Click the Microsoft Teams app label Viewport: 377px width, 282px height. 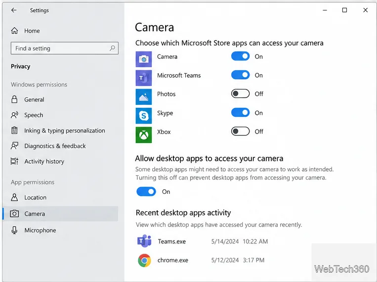pos(179,75)
